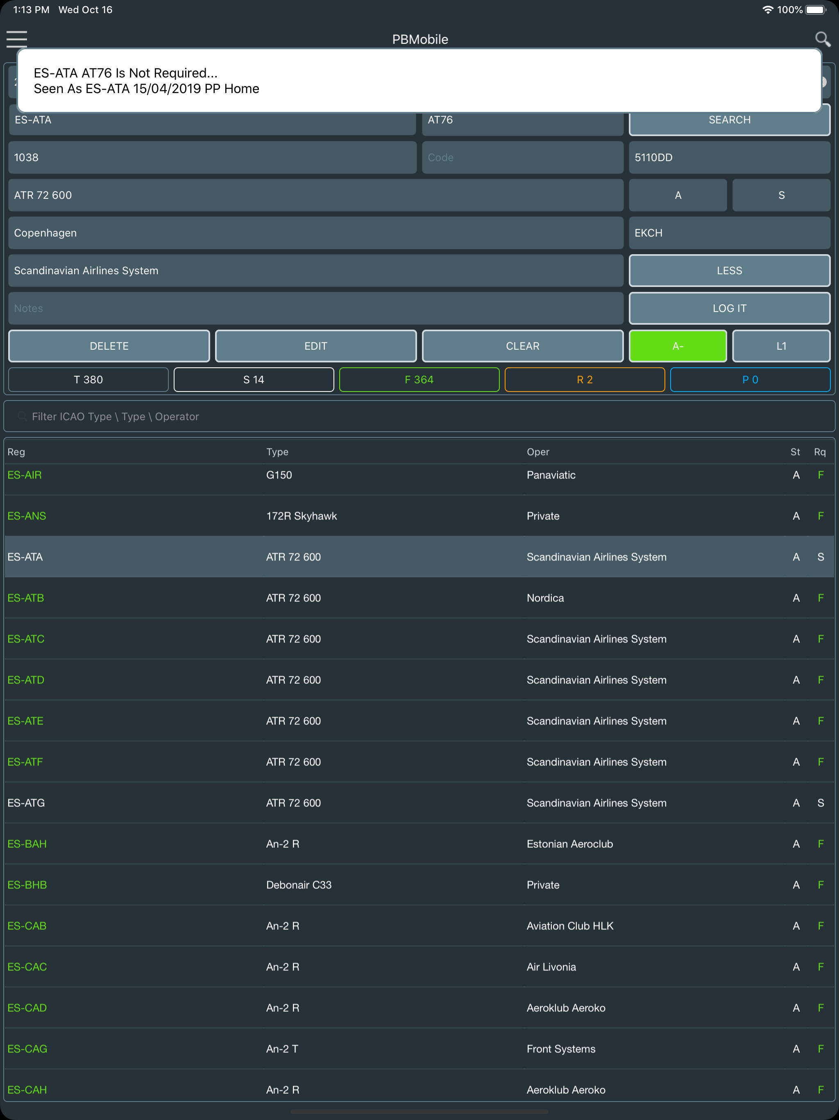Select the S 14 filter tab

click(x=254, y=380)
